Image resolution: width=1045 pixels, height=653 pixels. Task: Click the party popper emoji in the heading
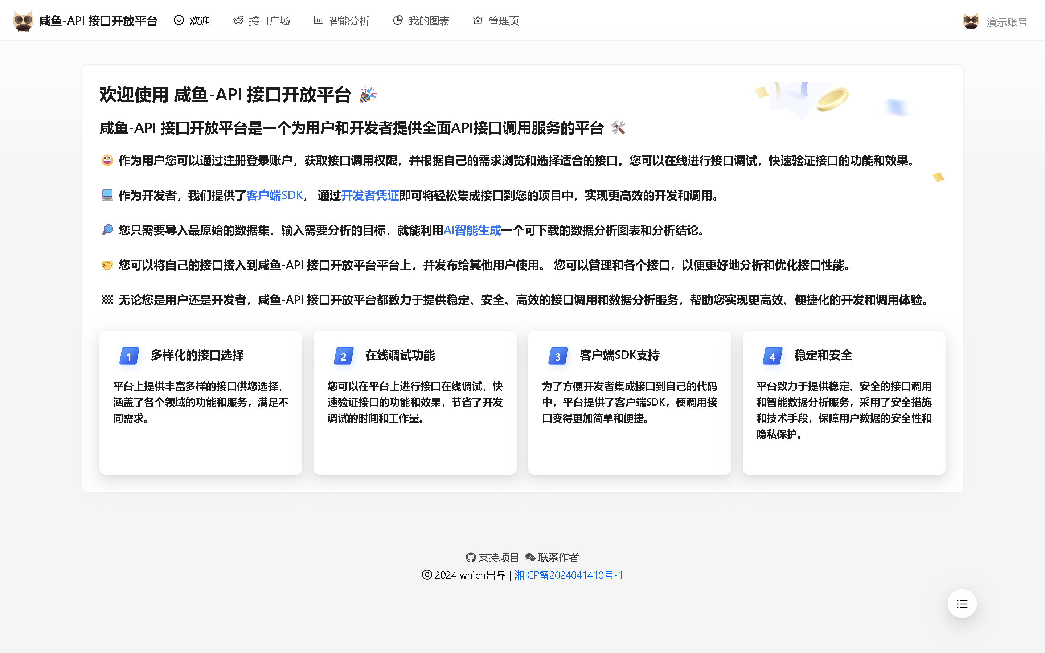coord(368,95)
